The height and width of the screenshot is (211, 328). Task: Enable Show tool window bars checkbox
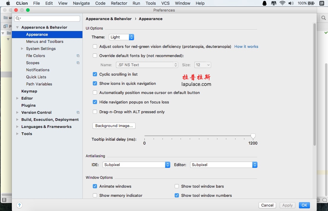tap(177, 186)
